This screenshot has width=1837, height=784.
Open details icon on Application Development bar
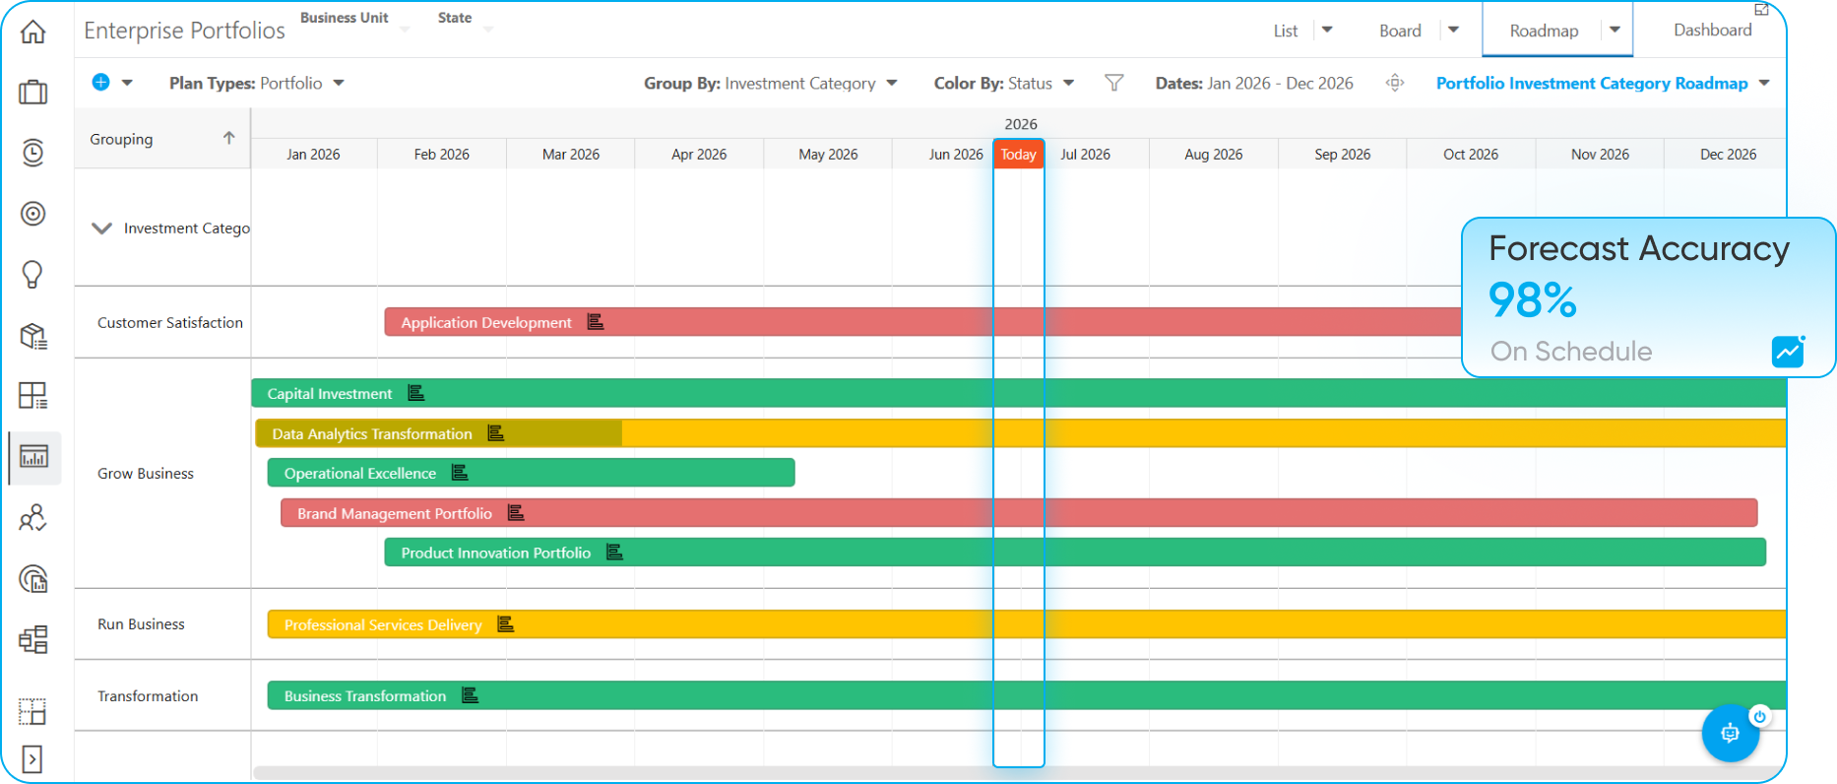coord(595,322)
